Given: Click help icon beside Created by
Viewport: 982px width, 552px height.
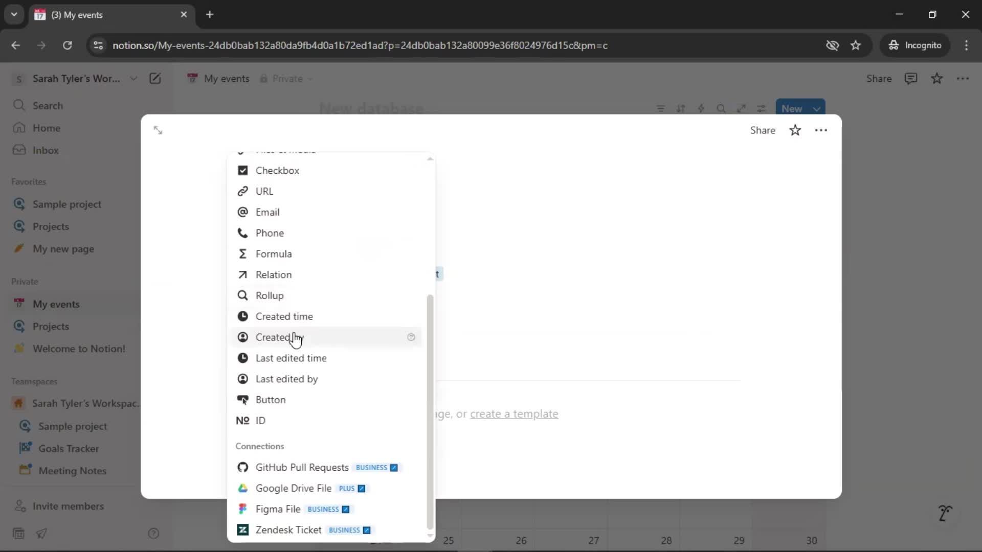Looking at the screenshot, I should click(x=411, y=337).
